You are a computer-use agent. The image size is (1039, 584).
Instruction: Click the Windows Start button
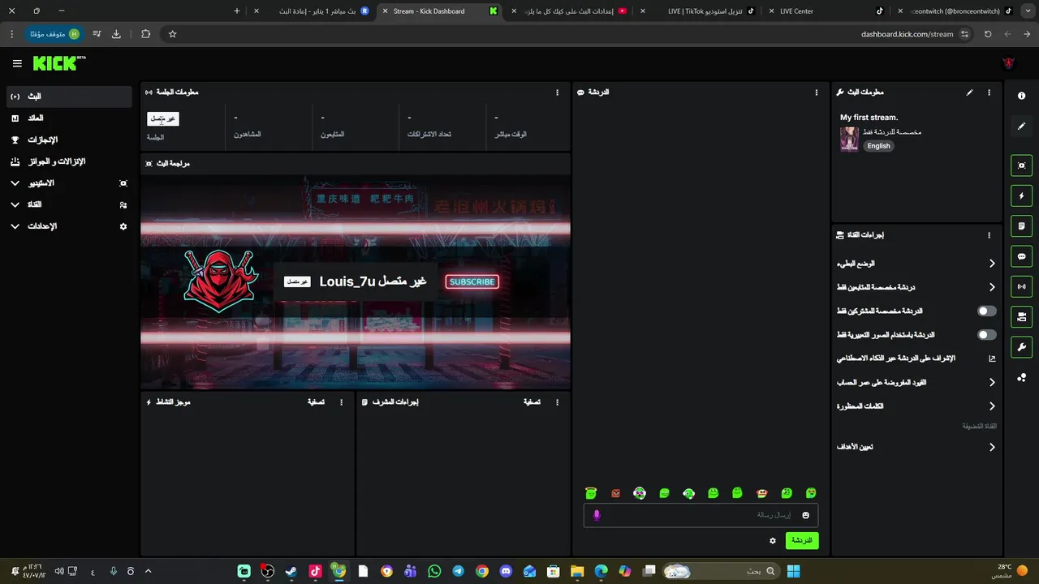(793, 571)
